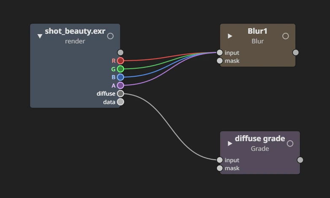330x198 pixels.
Task: Click the diffuse grade mask socket
Action: 220,168
